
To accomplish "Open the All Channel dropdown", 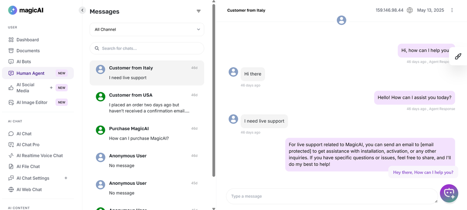I will click(147, 29).
